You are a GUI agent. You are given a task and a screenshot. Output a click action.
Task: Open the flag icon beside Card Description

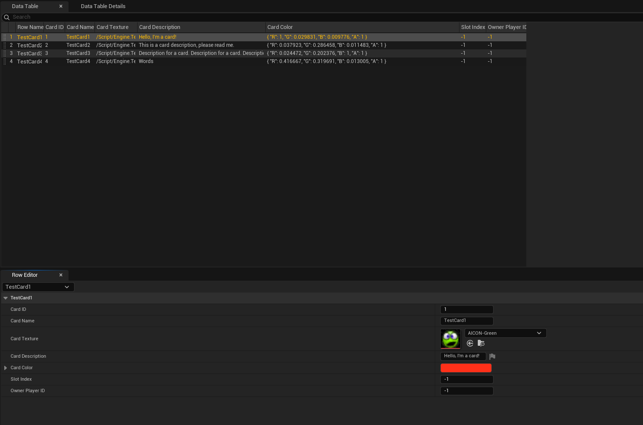[x=492, y=356]
